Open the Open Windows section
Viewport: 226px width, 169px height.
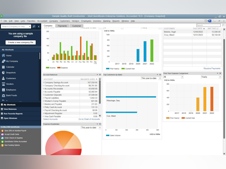pyautogui.click(x=20, y=118)
